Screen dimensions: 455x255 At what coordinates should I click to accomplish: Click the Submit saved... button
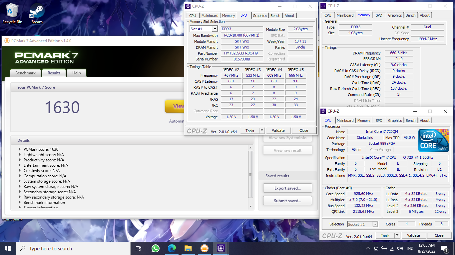(x=287, y=201)
